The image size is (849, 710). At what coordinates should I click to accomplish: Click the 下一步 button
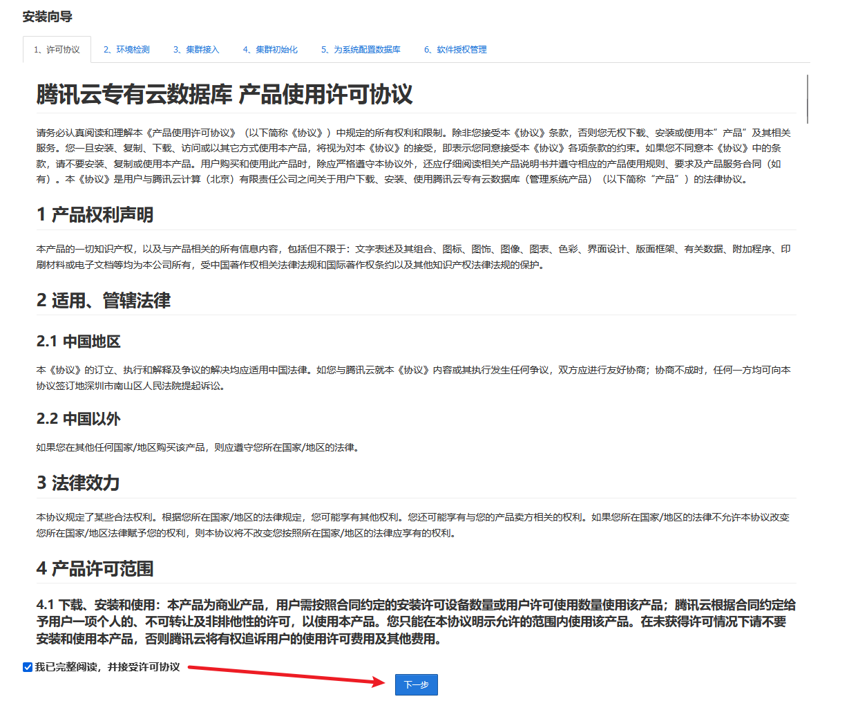(417, 684)
